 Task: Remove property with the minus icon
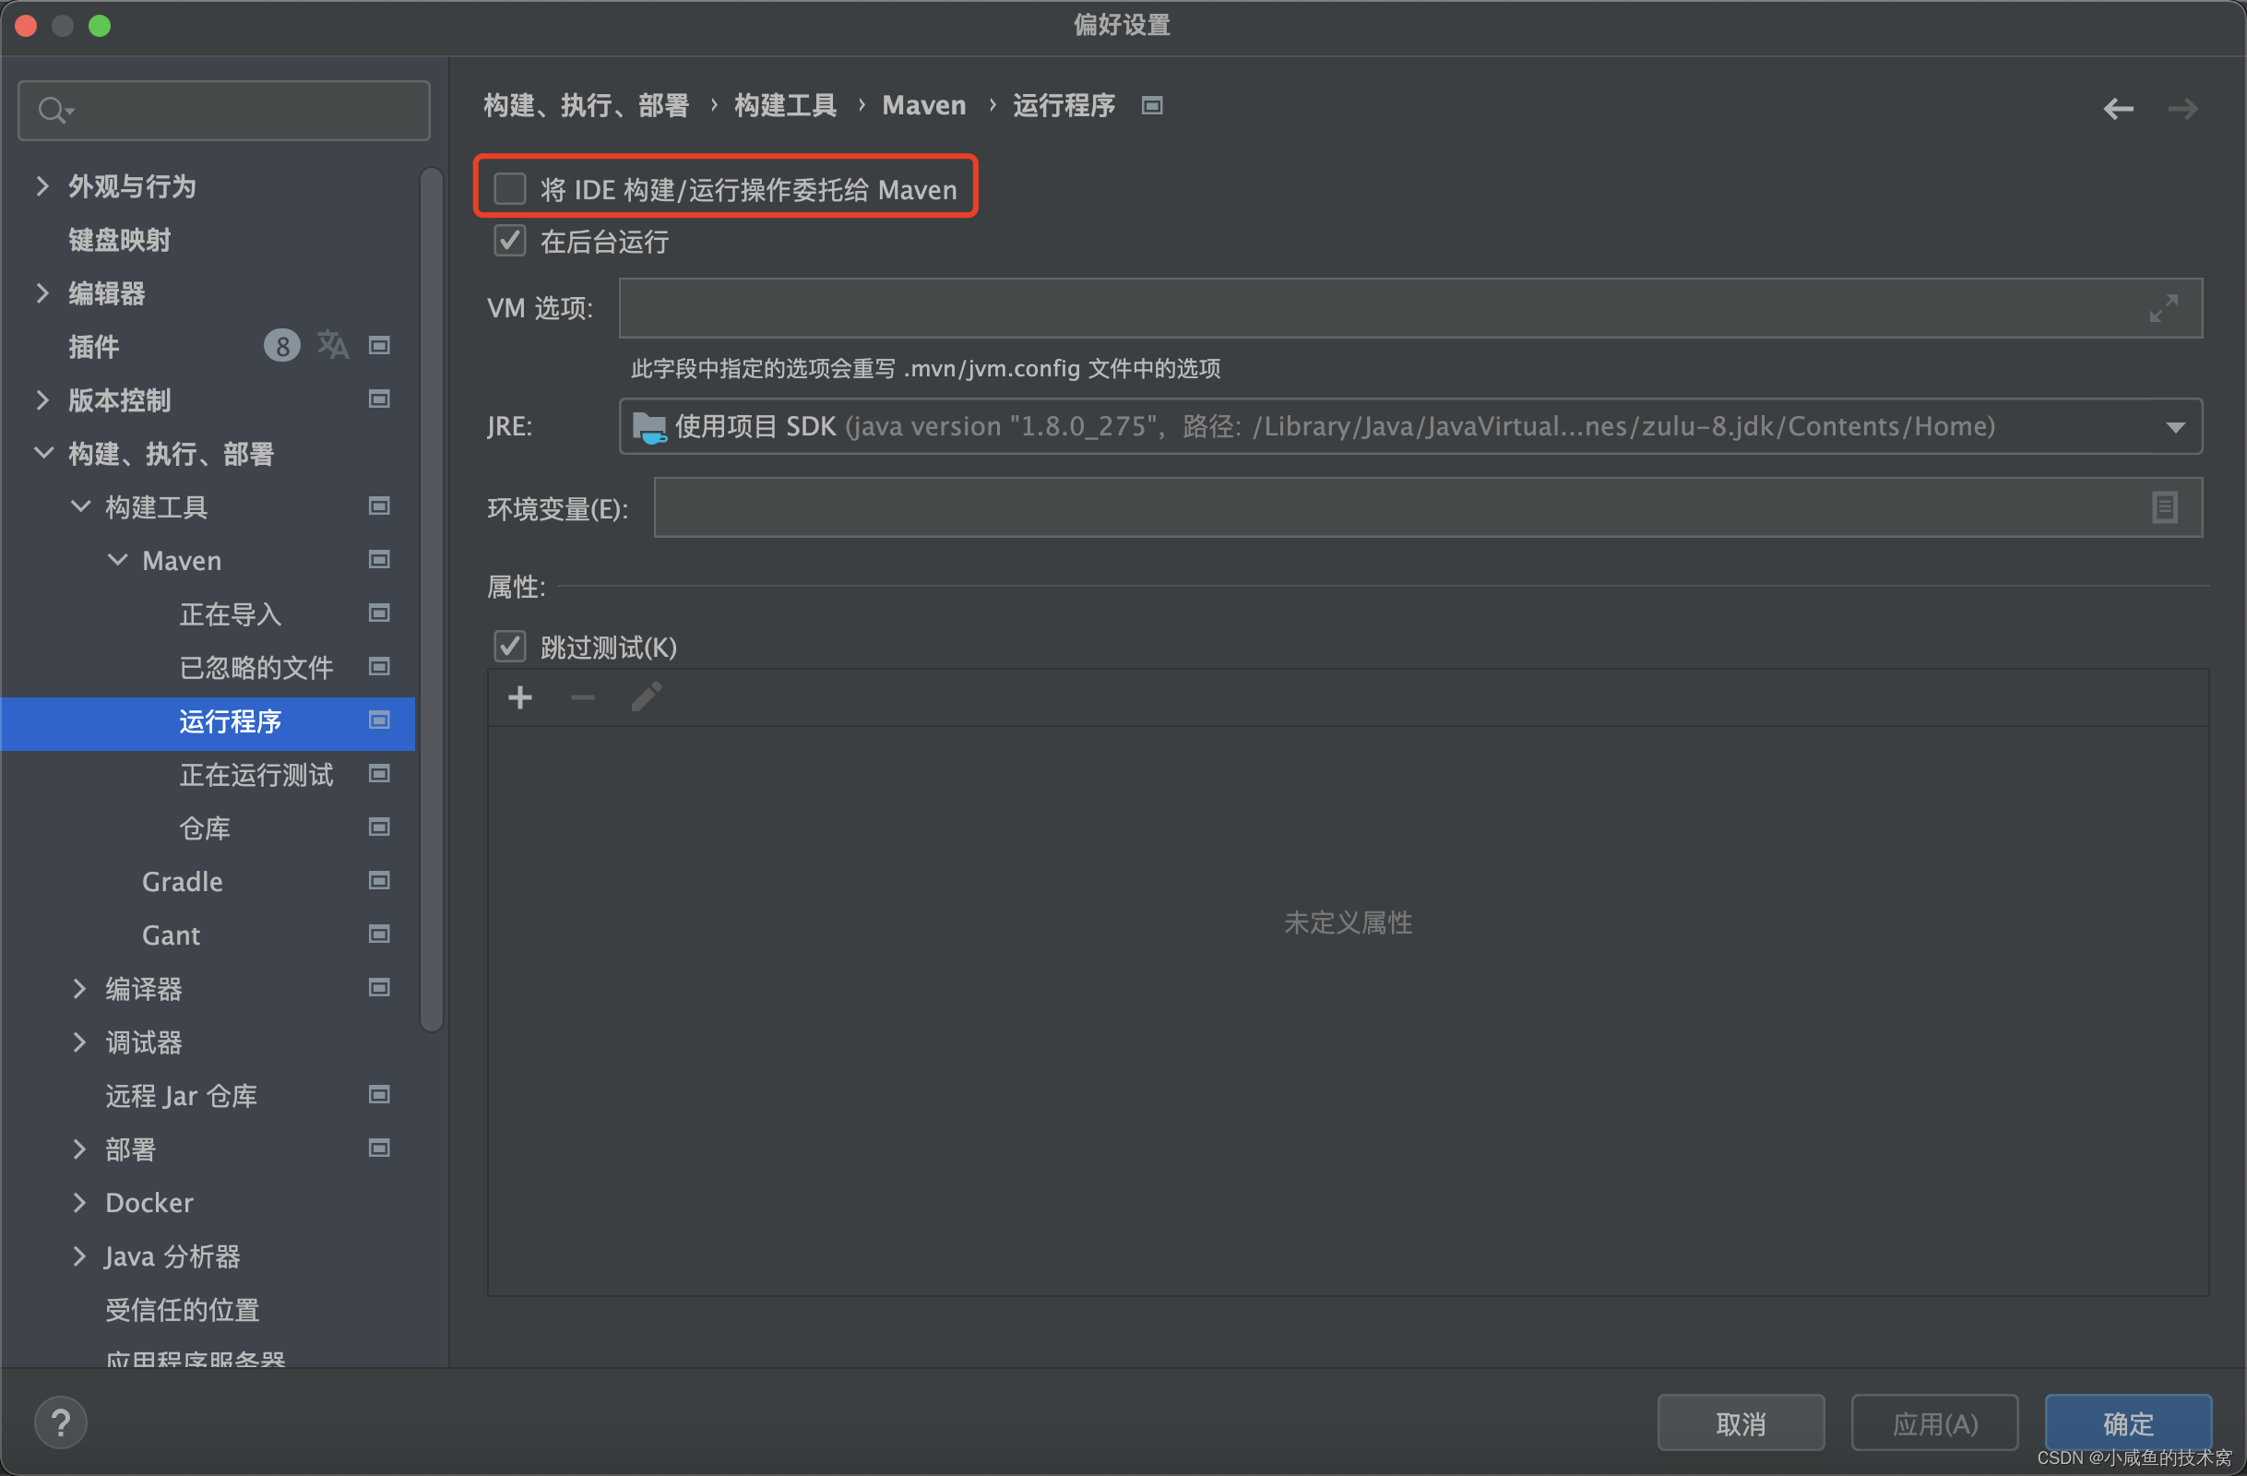click(583, 697)
